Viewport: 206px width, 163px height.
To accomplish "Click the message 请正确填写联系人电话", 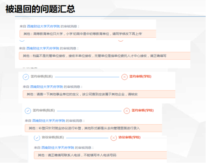I will [100, 155].
